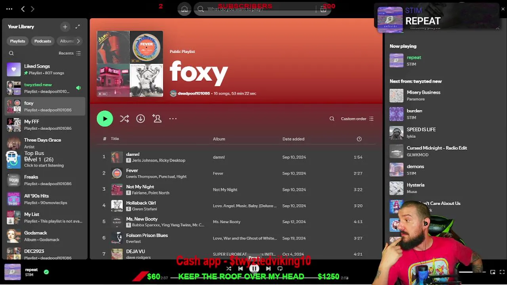507x285 pixels.
Task: Open the 'Freaks' playlist
Action: [45, 180]
